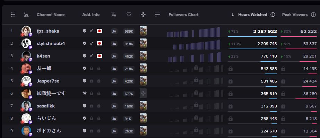Click the locked peak viewers icon for Jasper7se
Screen dimensions: 320x138
283,81
